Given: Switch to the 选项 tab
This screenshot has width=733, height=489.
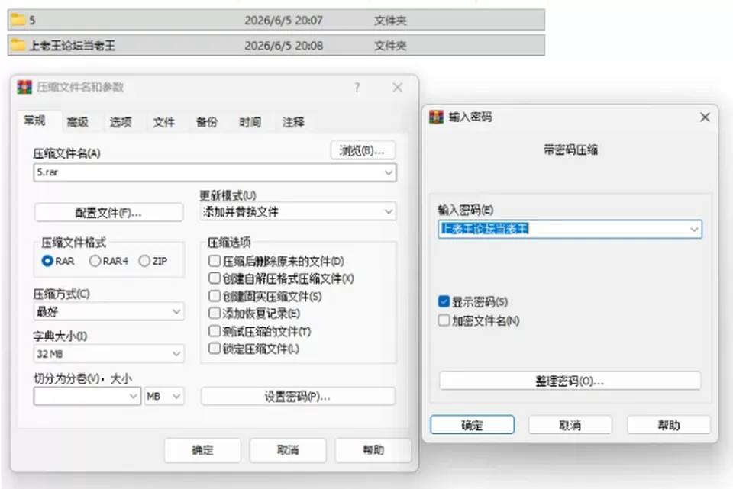Looking at the screenshot, I should pyautogui.click(x=121, y=122).
